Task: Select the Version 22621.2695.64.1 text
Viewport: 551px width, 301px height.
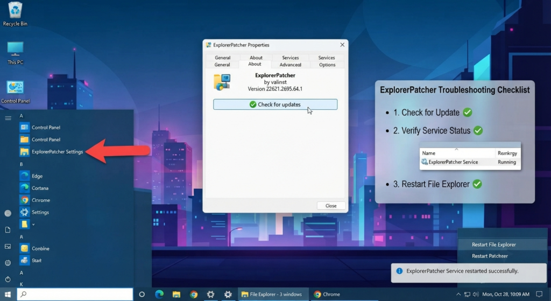Action: (x=275, y=89)
